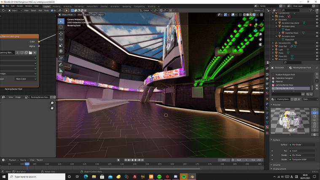Viewport: 320px width, 180px height.
Task: Toggle Use Nodes checkbox
Action: pyautogui.click(x=52, y=11)
